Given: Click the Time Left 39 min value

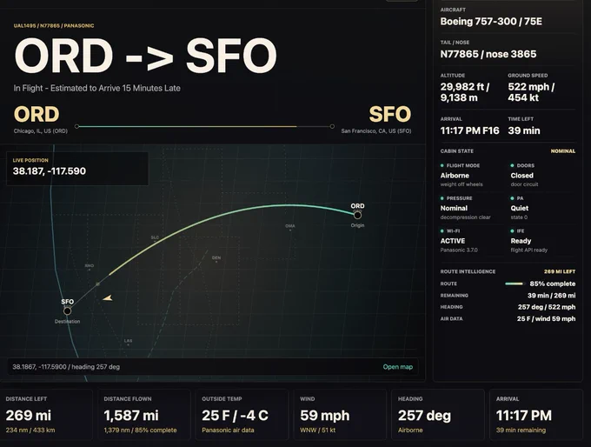Looking at the screenshot, I should pyautogui.click(x=524, y=130).
